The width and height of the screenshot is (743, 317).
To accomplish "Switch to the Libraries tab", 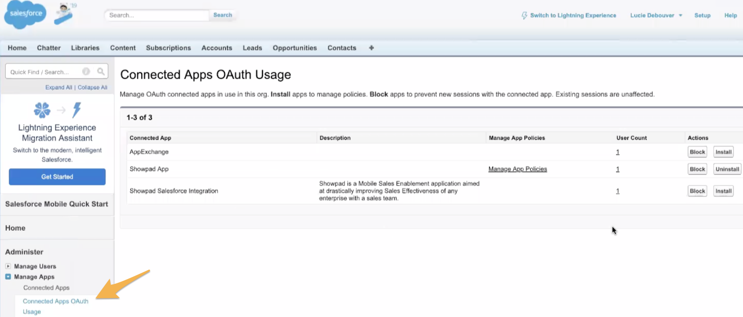I will [85, 48].
